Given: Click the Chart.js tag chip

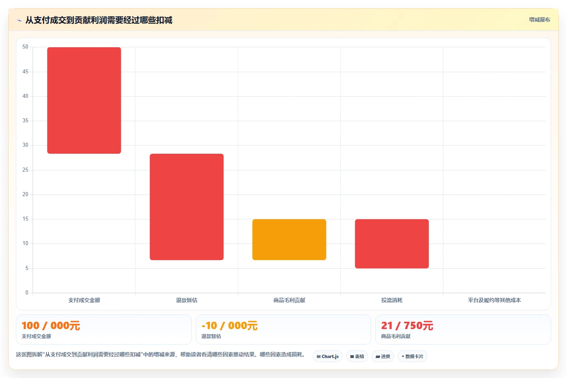Looking at the screenshot, I should click(x=328, y=356).
